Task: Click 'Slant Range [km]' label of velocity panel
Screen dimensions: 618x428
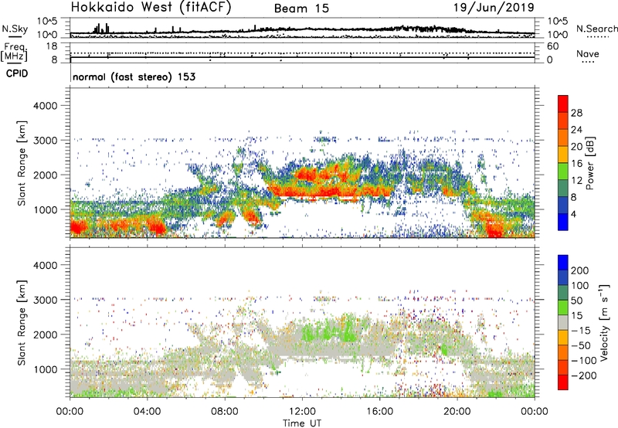Action: point(22,323)
